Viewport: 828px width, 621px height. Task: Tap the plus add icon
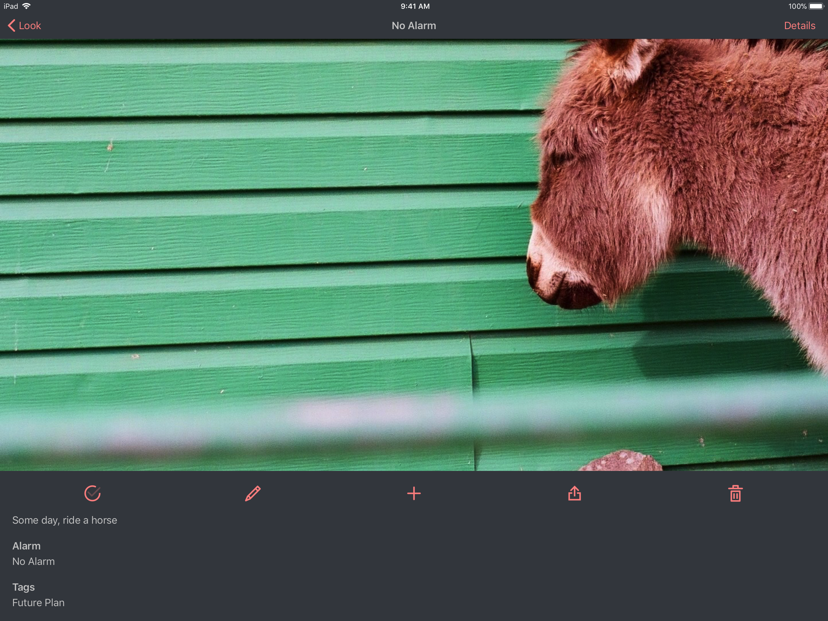pos(414,493)
